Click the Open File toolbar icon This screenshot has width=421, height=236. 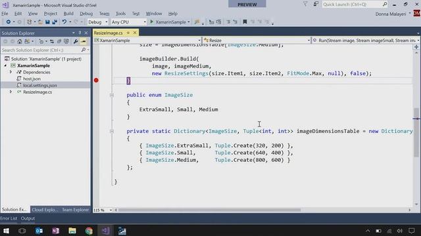point(40,22)
